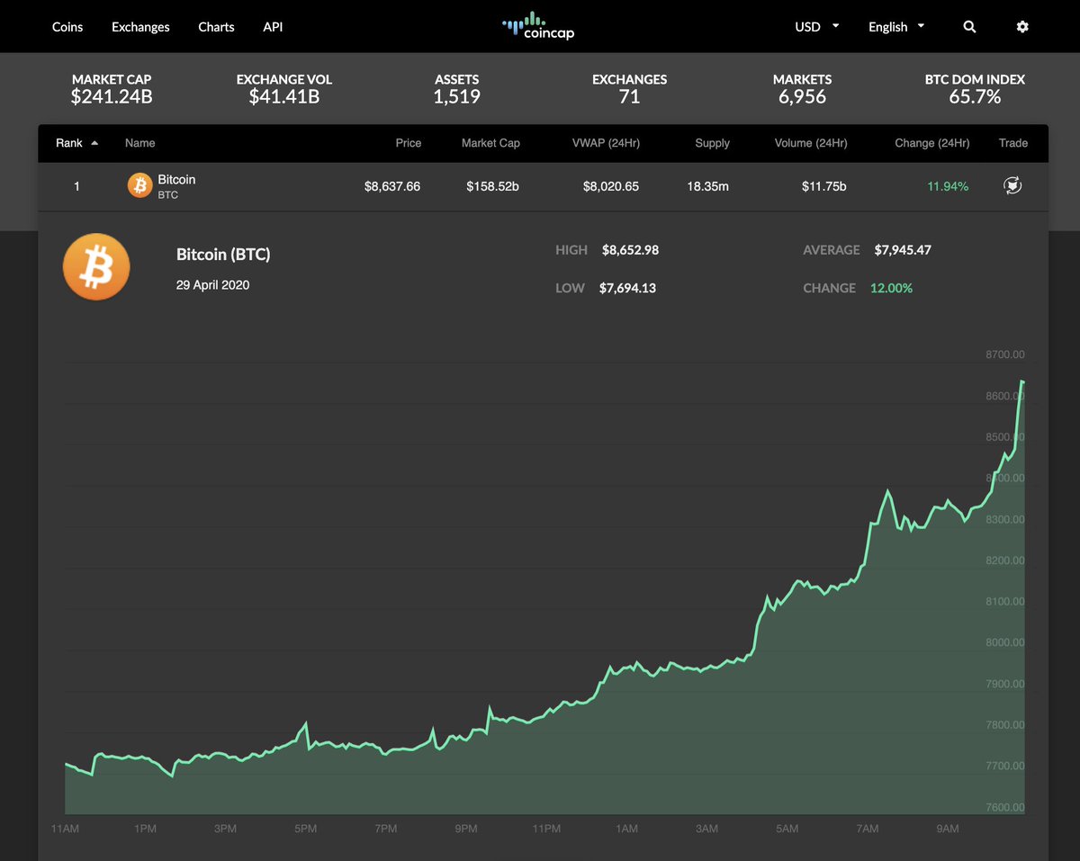The height and width of the screenshot is (861, 1080).
Task: Open the Coins menu
Action: point(67,27)
